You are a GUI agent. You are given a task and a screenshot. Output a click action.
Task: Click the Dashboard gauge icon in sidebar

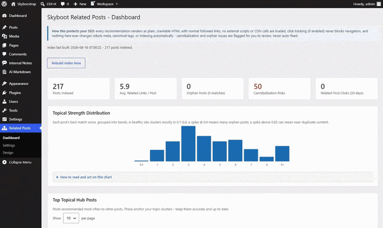(x=4, y=16)
